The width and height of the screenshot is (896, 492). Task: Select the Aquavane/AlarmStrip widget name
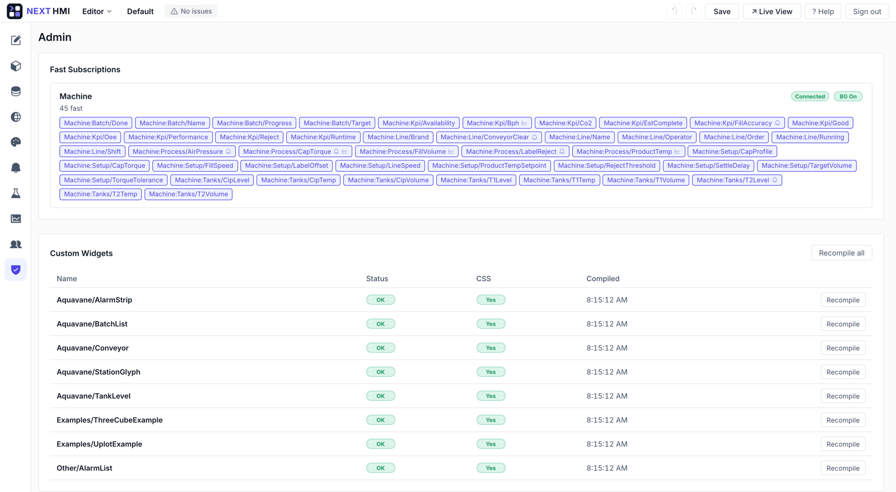pyautogui.click(x=94, y=300)
